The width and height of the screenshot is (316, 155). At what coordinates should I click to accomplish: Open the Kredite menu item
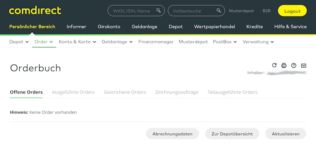tap(254, 26)
